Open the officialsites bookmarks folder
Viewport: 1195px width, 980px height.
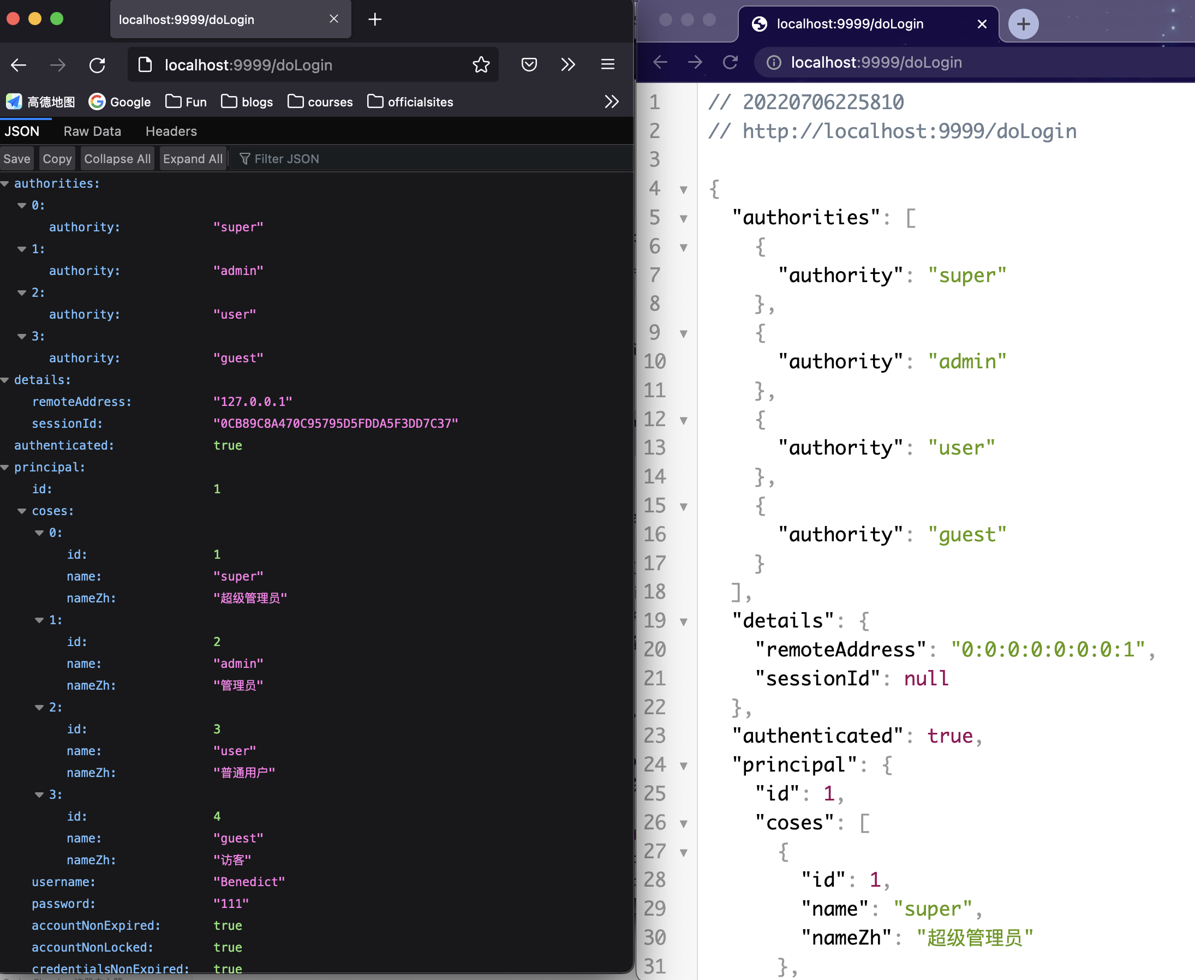point(410,101)
